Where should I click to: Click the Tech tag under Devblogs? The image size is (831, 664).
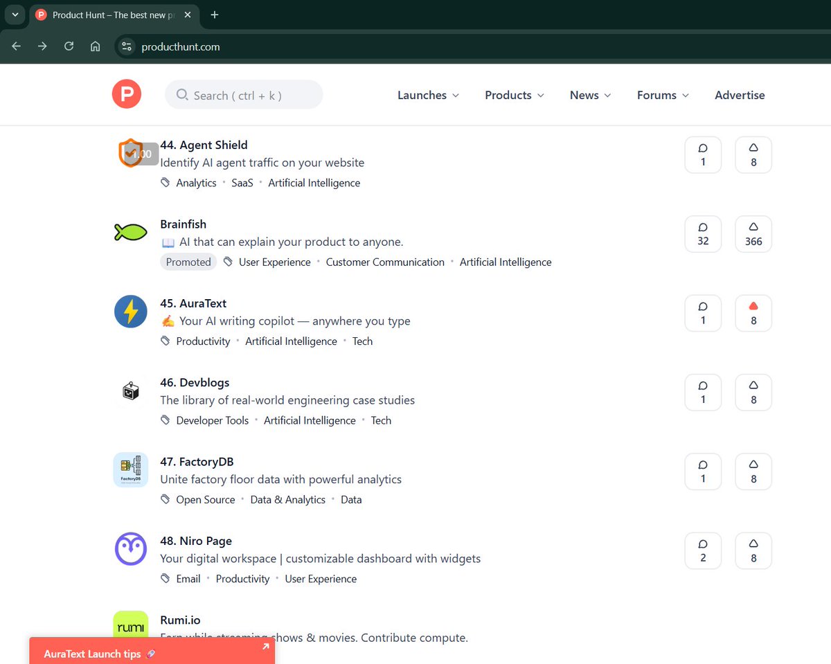381,420
